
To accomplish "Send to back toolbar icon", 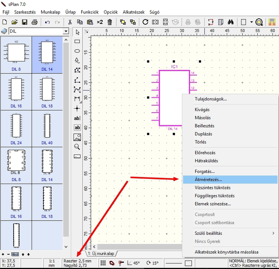I will click(x=133, y=22).
